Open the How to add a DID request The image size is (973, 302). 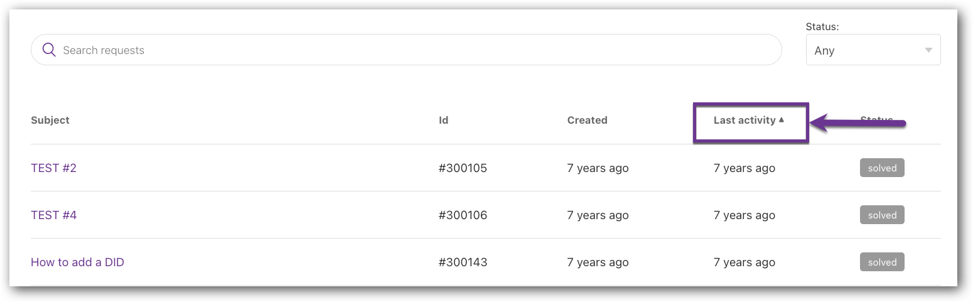(x=77, y=262)
